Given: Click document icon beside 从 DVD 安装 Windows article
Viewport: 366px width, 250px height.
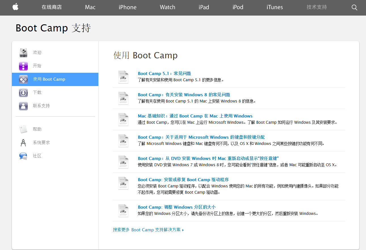Looking at the screenshot, I should coord(123,162).
